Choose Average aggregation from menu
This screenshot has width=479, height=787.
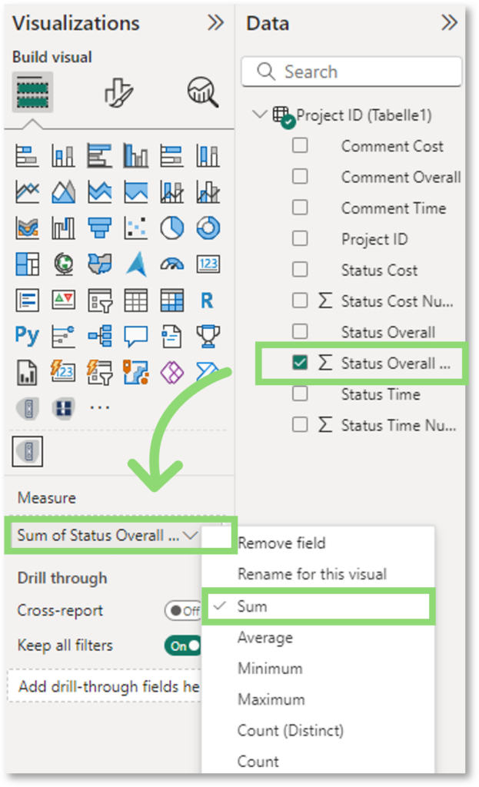pyautogui.click(x=265, y=638)
